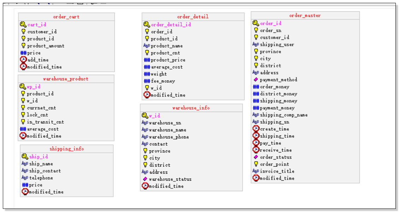Click the Abc icon beside invoice_title
This screenshot has width=399, height=212.
tap(256, 171)
